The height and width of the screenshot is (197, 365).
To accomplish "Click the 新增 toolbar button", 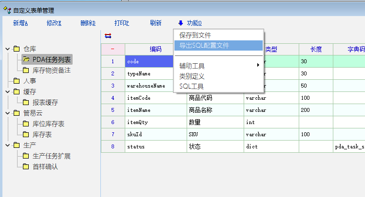I will pos(20,23).
